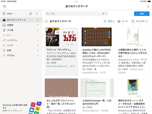Click the cloud icon beside main heading
The image size is (152, 114).
[46, 21]
